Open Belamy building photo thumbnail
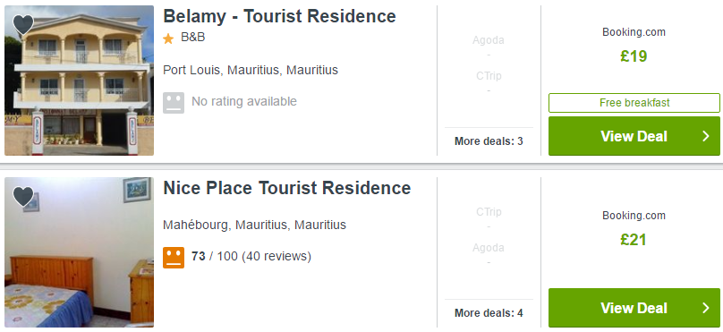 click(x=79, y=81)
